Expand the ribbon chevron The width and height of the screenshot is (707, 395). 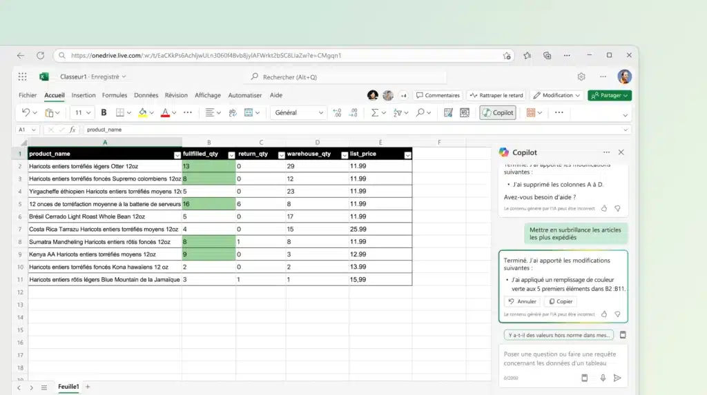pos(626,115)
